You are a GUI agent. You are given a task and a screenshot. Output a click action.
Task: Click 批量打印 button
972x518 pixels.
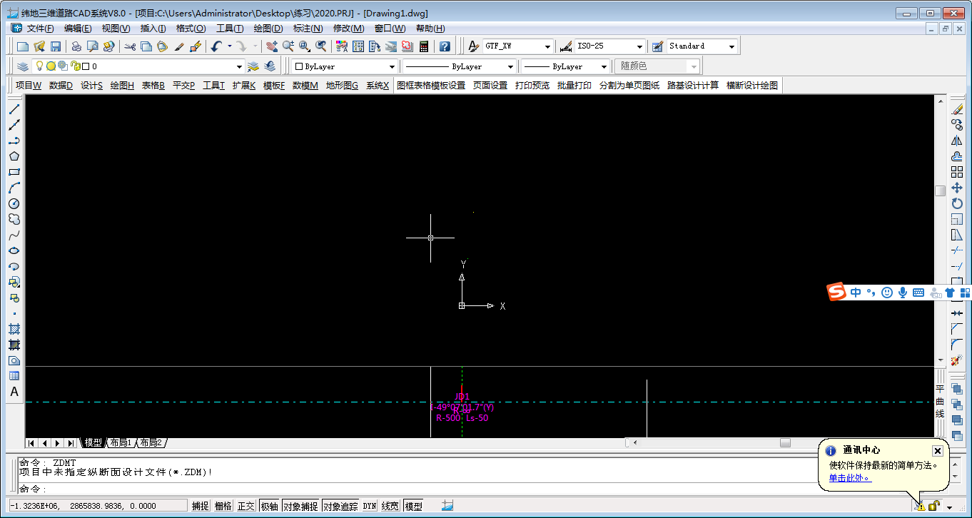[574, 86]
